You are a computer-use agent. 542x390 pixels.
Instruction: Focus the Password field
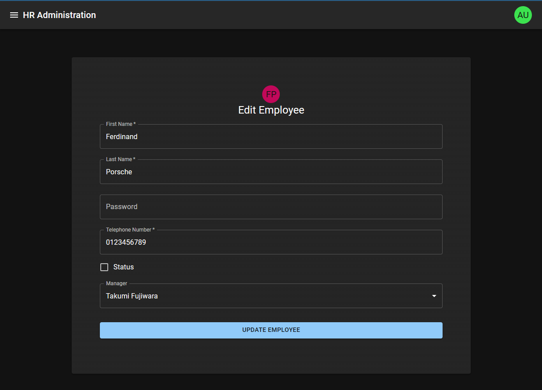coord(271,206)
